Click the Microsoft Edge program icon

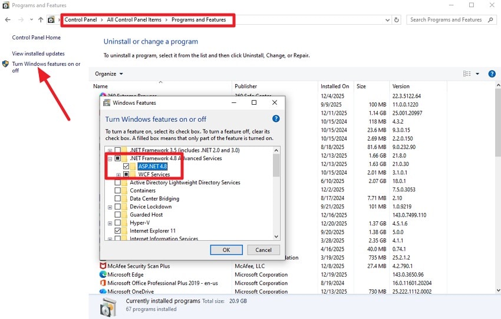coord(103,274)
